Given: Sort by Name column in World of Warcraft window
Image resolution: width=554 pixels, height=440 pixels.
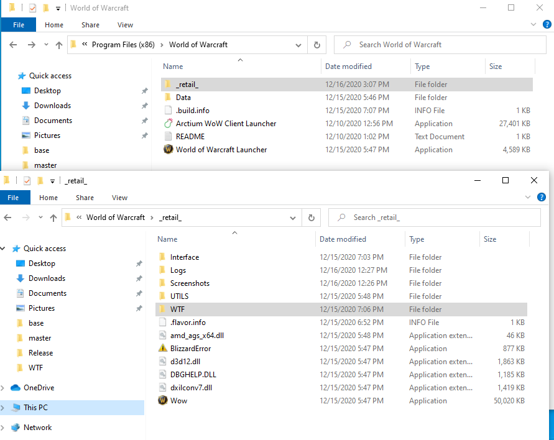Looking at the screenshot, I should point(241,66).
